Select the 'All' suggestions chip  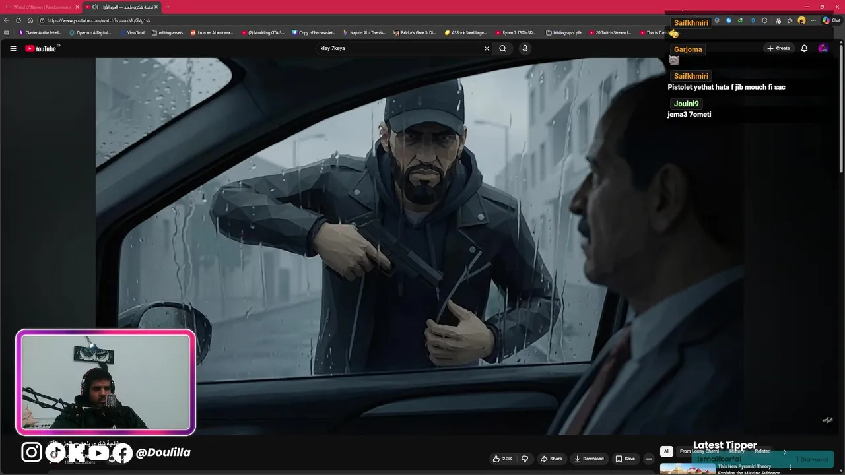click(x=666, y=451)
